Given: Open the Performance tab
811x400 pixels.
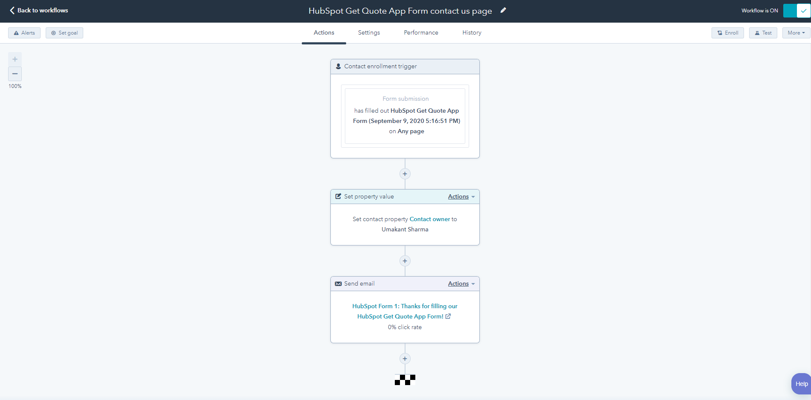Looking at the screenshot, I should coord(421,32).
